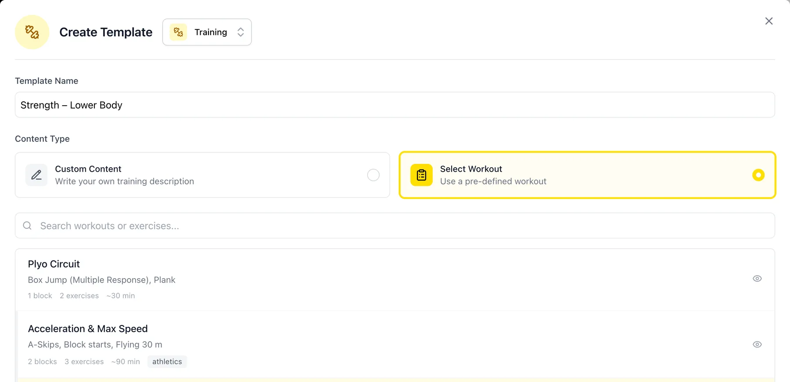Click the 'Select Workout' title text
This screenshot has width=790, height=382.
pos(471,169)
